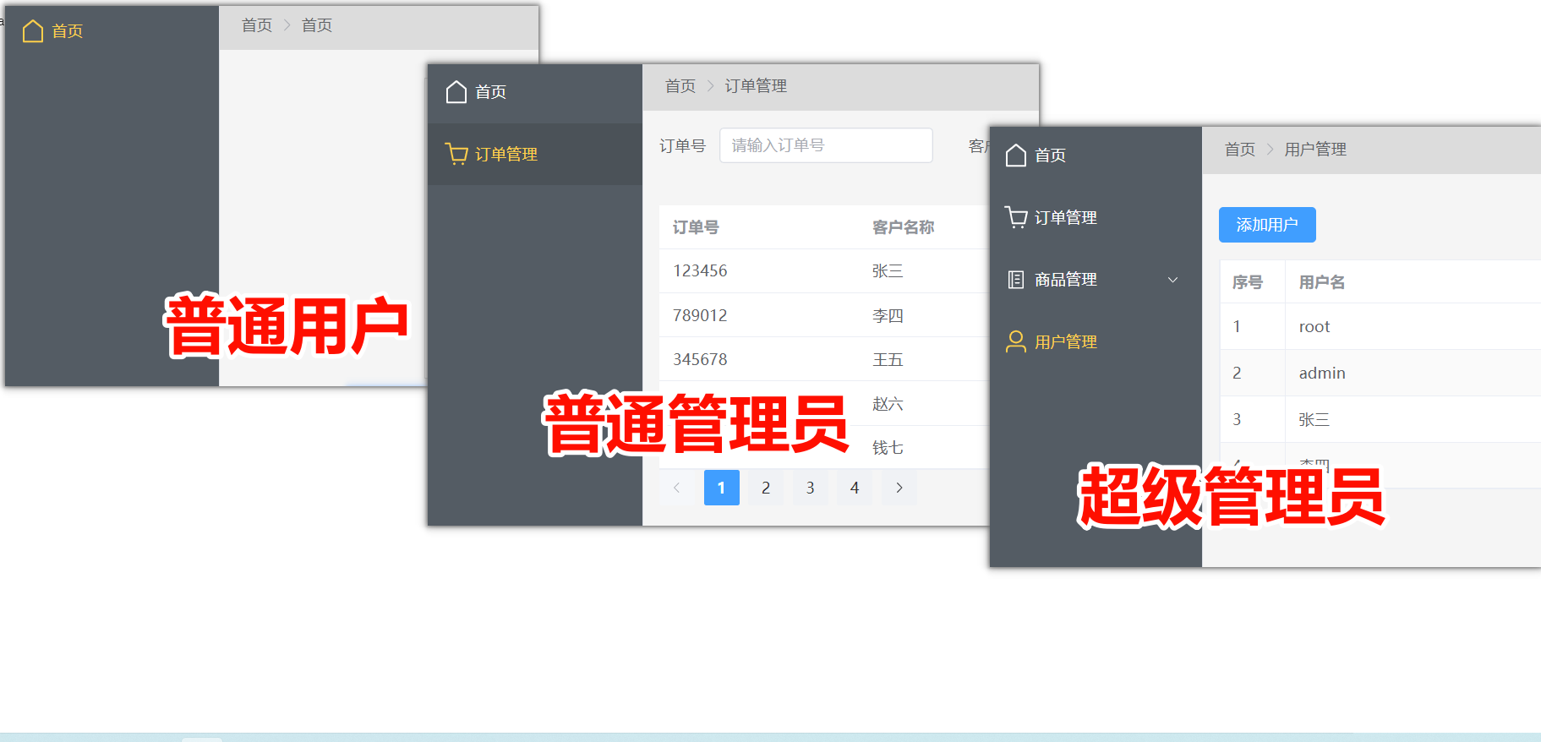Click user icon beside 用户管理
1541x742 pixels.
(1016, 341)
